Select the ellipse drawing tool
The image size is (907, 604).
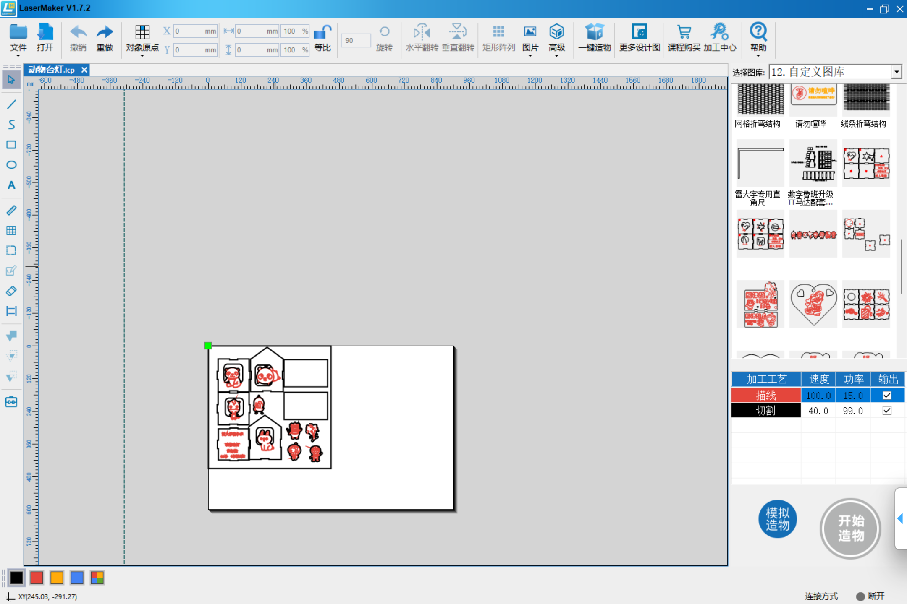pyautogui.click(x=11, y=165)
